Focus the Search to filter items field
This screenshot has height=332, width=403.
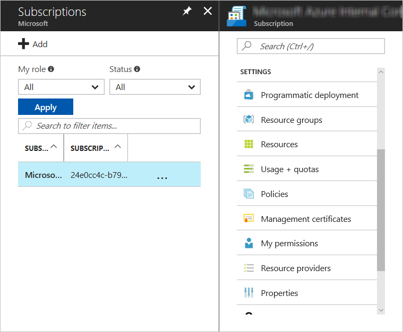(x=109, y=126)
